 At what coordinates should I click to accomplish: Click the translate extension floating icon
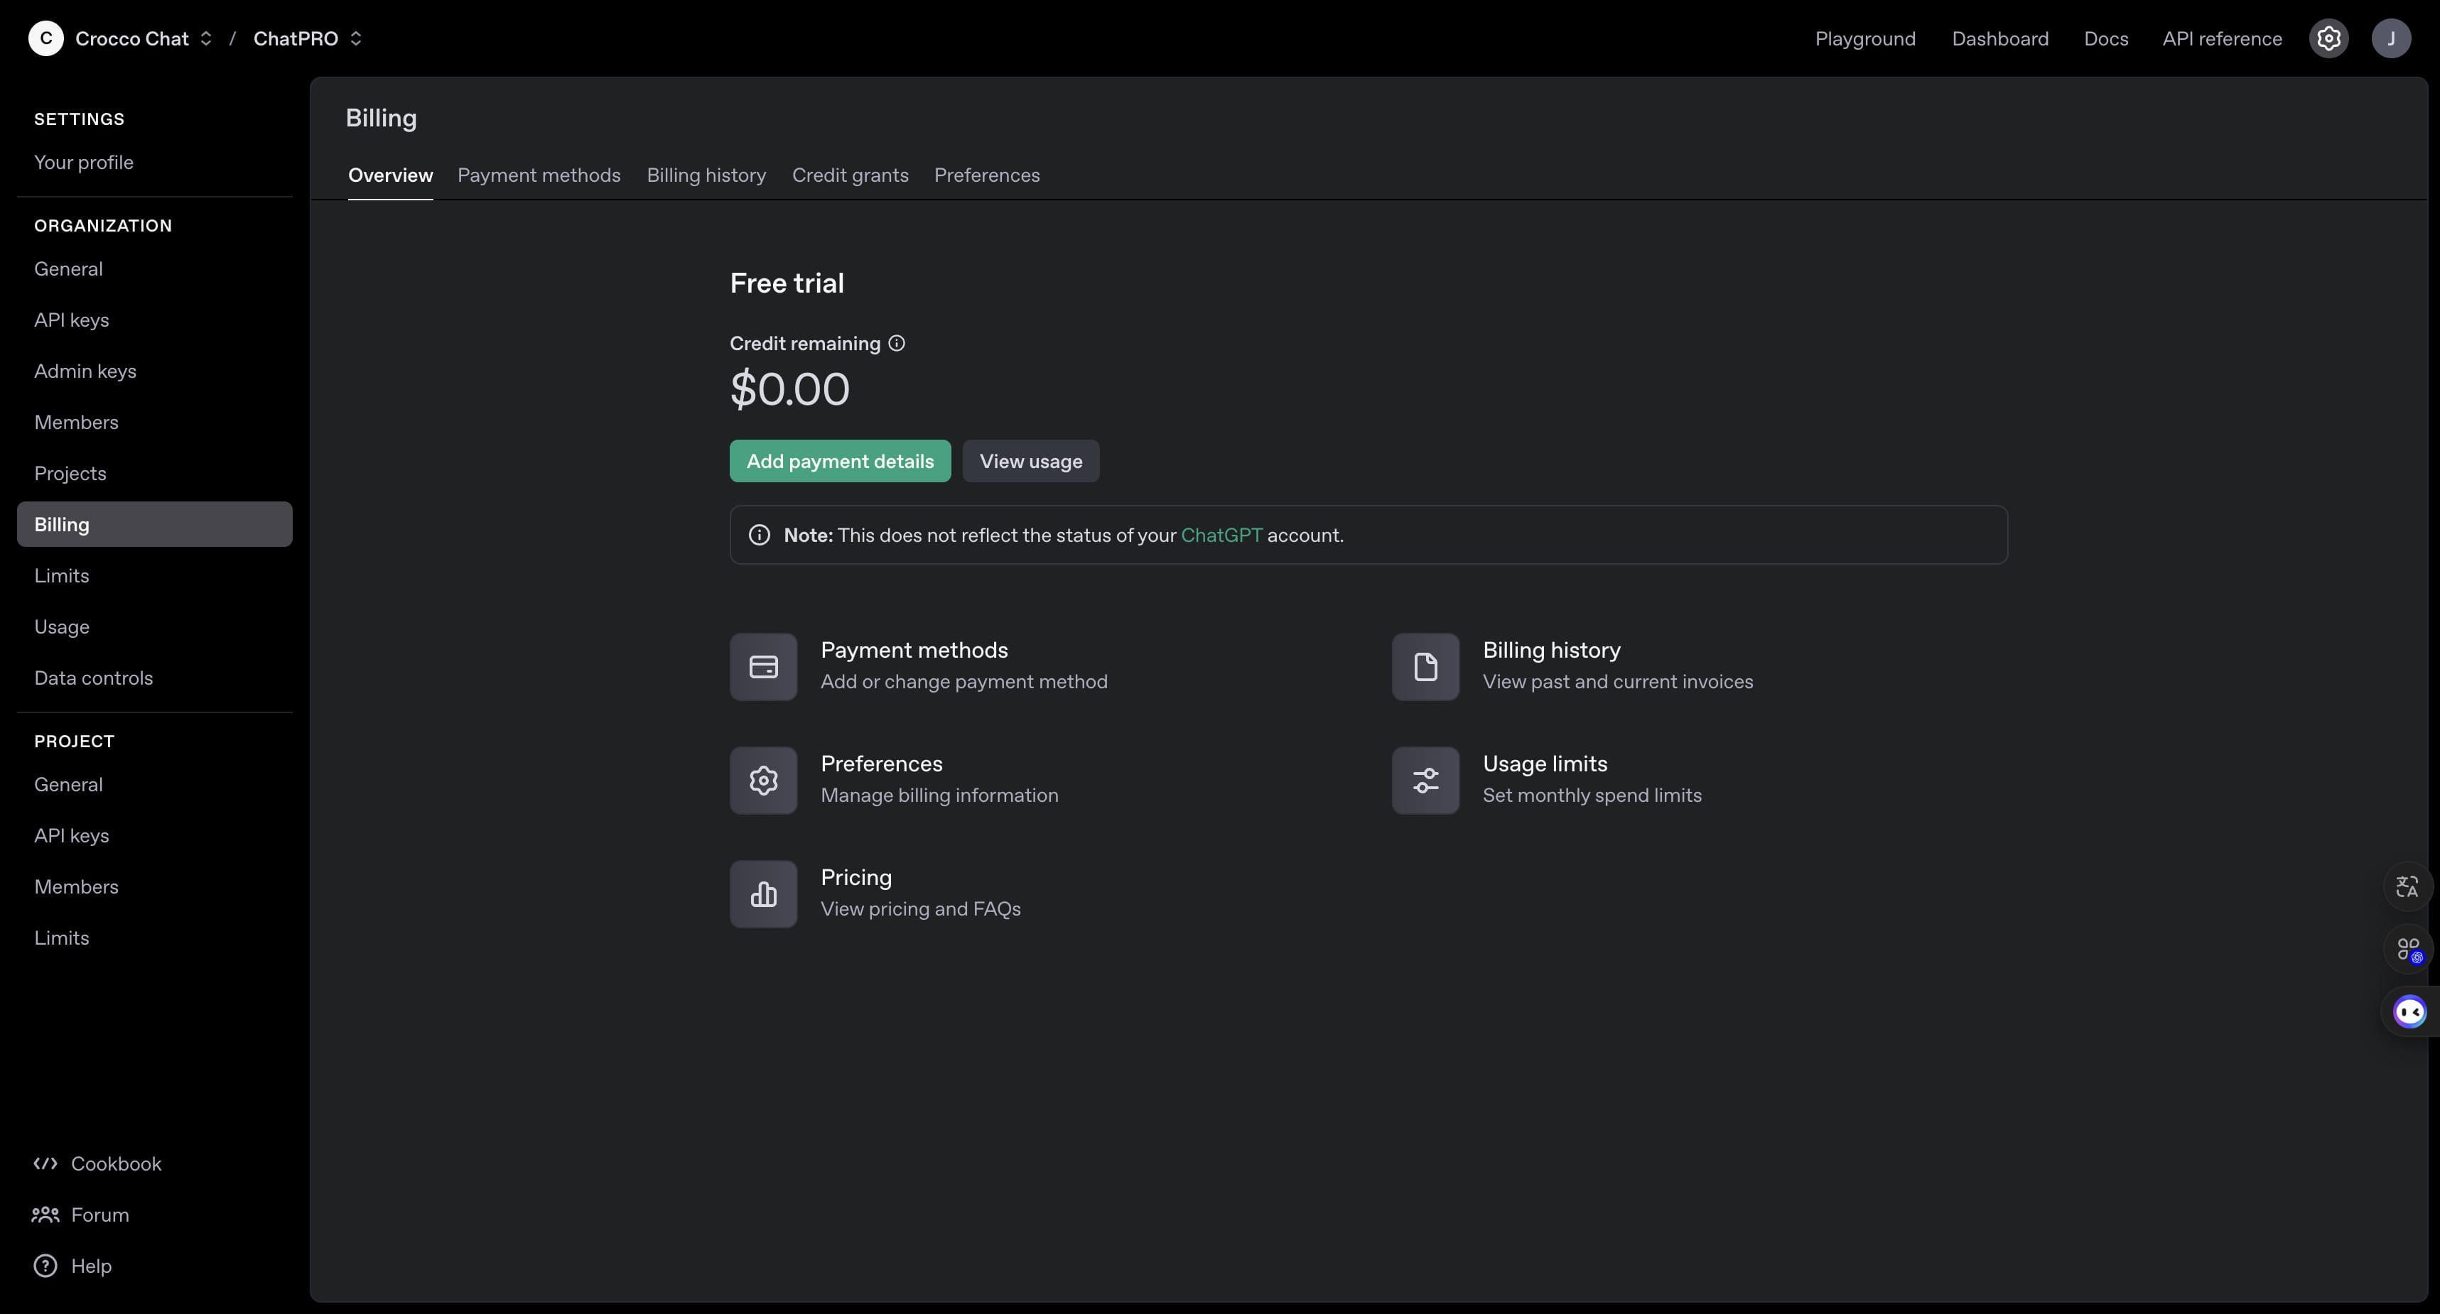pos(2407,887)
